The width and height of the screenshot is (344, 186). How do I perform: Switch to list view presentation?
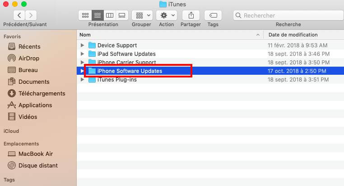click(98, 15)
